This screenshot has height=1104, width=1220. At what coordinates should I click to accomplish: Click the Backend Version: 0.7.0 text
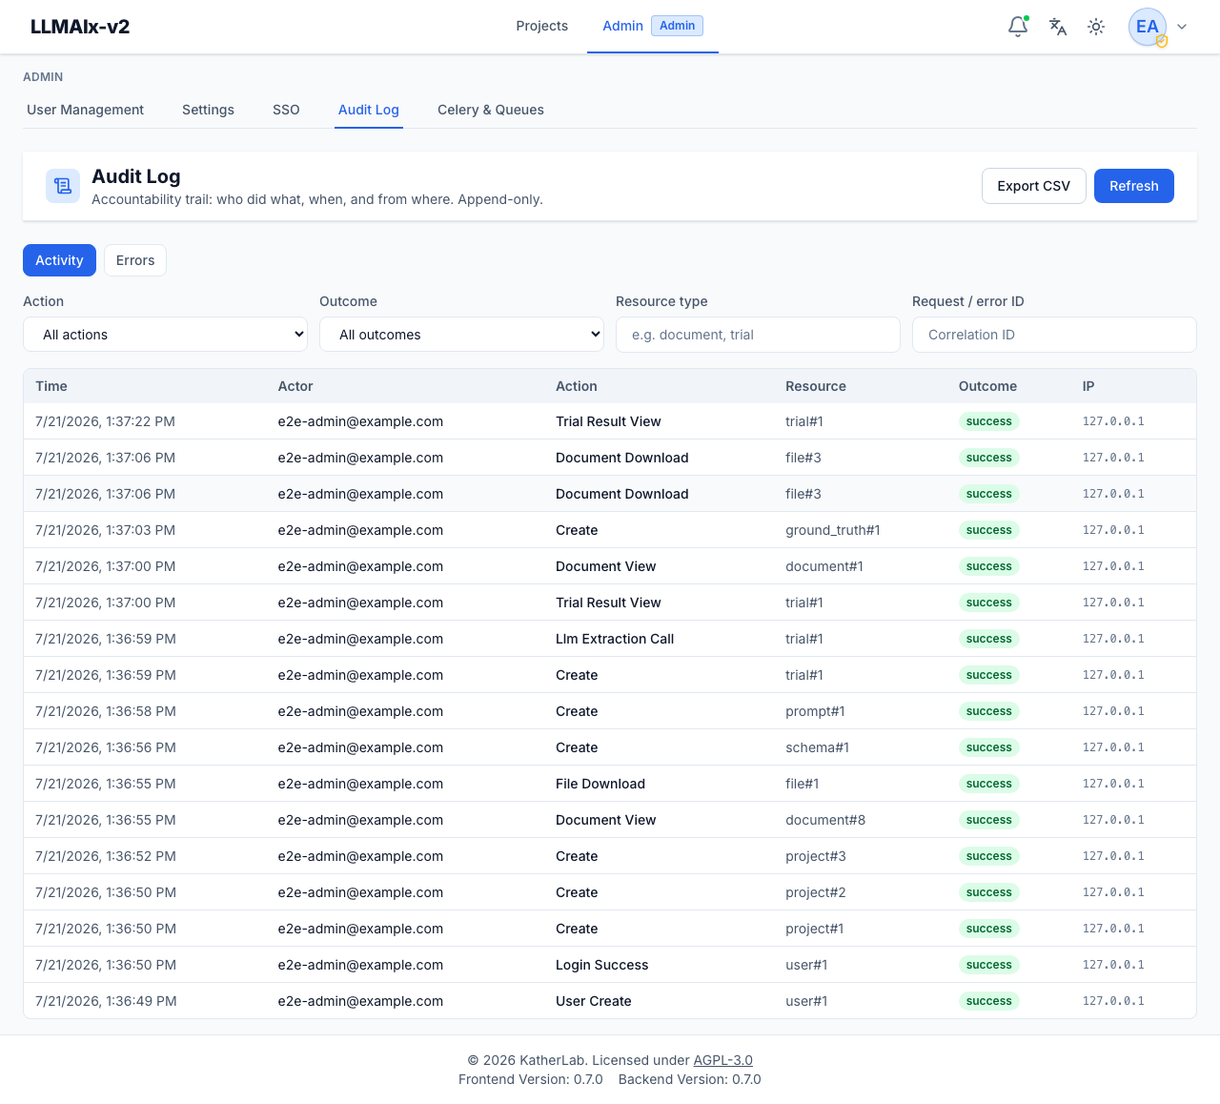(690, 1079)
